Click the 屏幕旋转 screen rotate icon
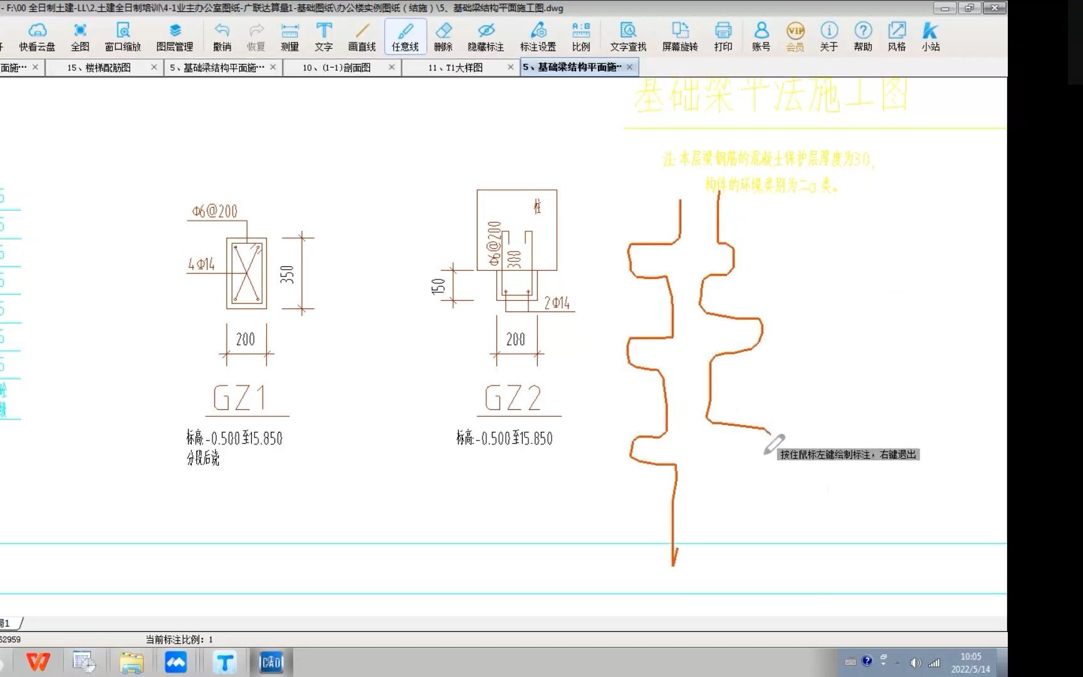The height and width of the screenshot is (677, 1083). pos(680,36)
